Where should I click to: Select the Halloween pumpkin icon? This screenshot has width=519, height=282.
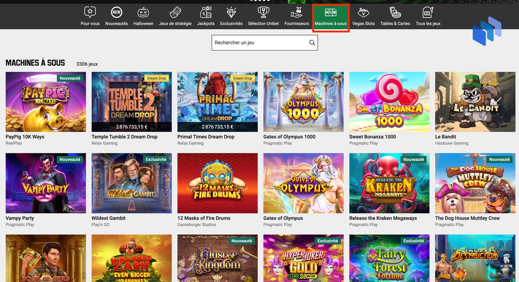coord(143,12)
